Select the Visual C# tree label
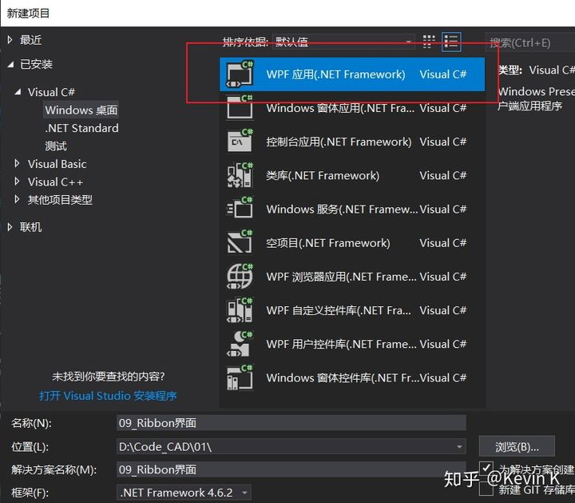This screenshot has height=503, width=575. pos(51,92)
